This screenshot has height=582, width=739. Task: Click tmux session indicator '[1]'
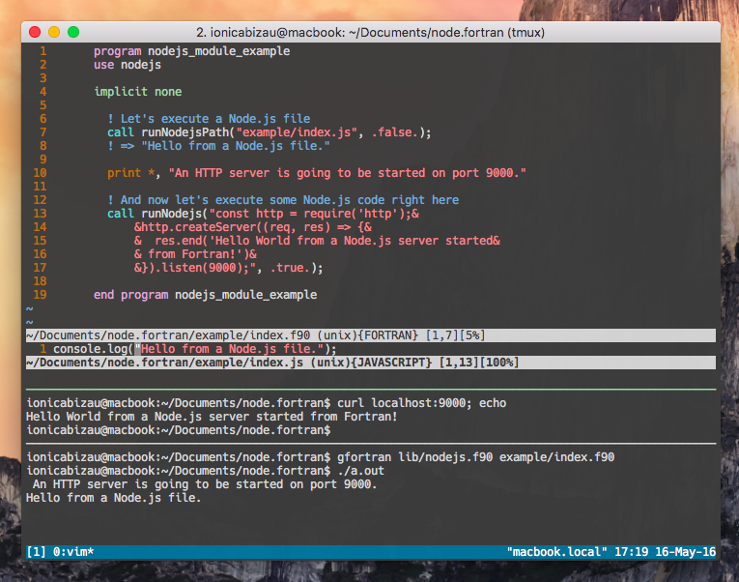(x=37, y=552)
